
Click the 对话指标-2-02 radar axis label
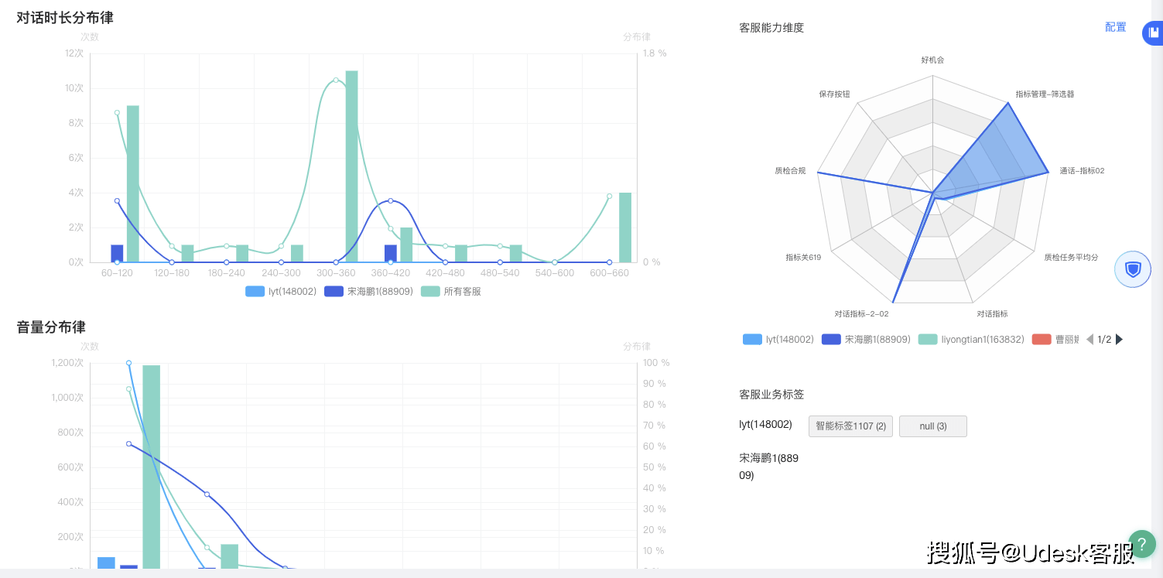(x=861, y=313)
